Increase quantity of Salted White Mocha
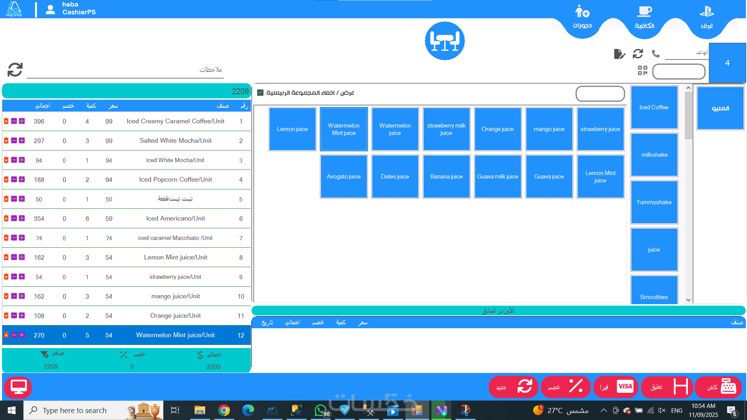Viewport: 747px width, 420px height. pos(22,141)
